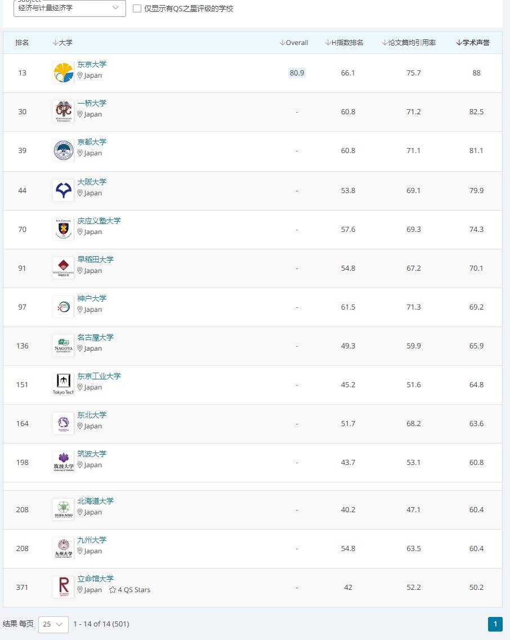The height and width of the screenshot is (640, 510).
Task: Click the Tokyo Tech logo icon
Action: [x=63, y=384]
